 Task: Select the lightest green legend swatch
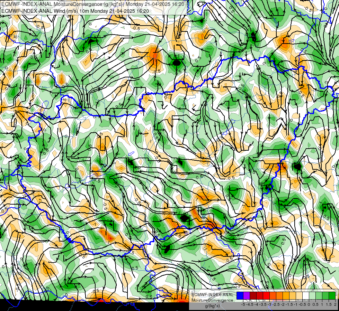(x=312, y=296)
